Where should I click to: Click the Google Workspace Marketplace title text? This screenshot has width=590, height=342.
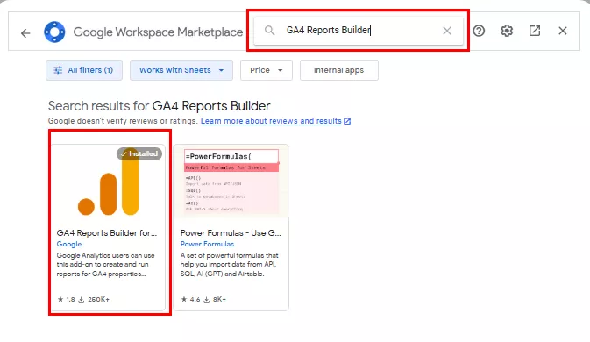point(158,32)
